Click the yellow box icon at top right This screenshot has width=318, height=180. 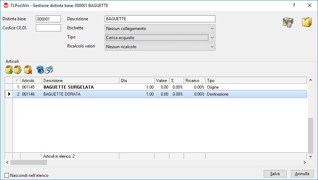click(x=307, y=23)
